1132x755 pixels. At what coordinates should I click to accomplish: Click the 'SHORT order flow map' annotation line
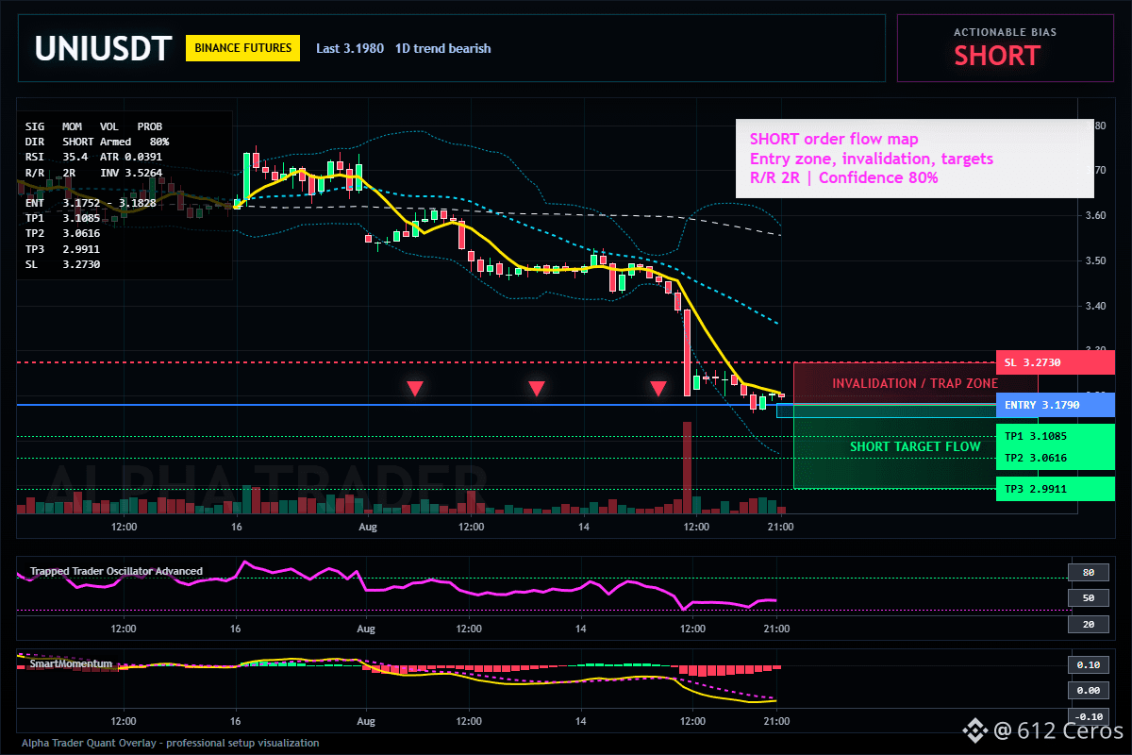pyautogui.click(x=833, y=140)
